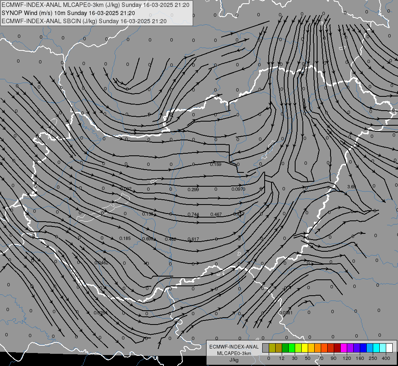This screenshot has width=398, height=366.
Task: Click the map value '0.617'
Action: 193,239
